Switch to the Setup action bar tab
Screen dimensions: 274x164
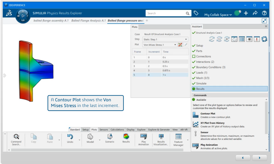point(86,129)
